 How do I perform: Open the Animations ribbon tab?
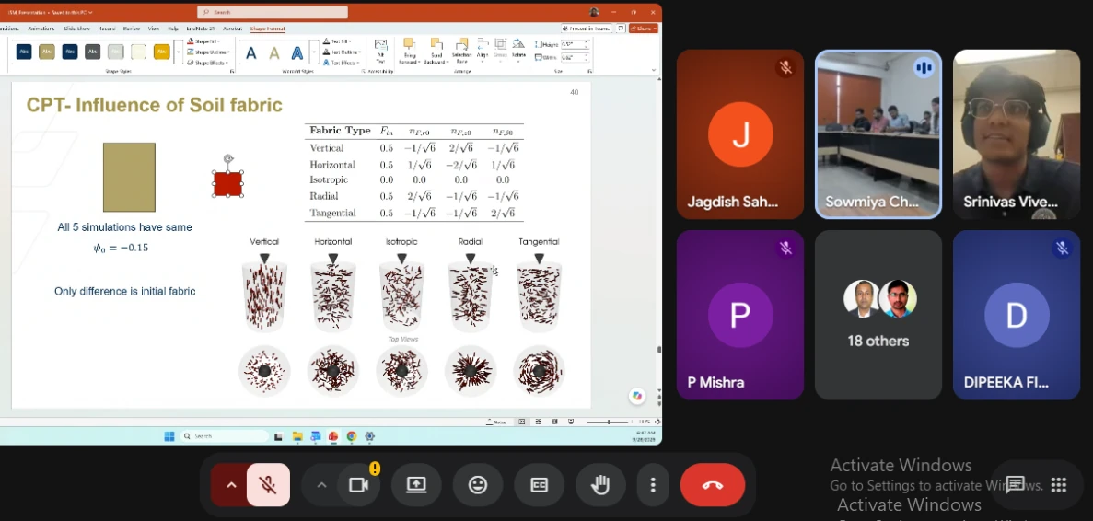coord(41,29)
